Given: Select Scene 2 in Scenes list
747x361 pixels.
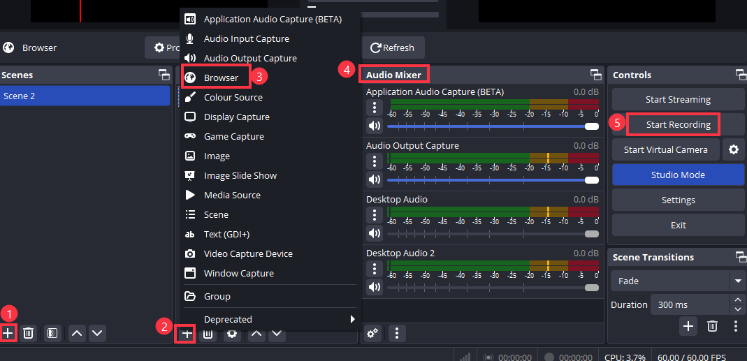Looking at the screenshot, I should coord(85,96).
